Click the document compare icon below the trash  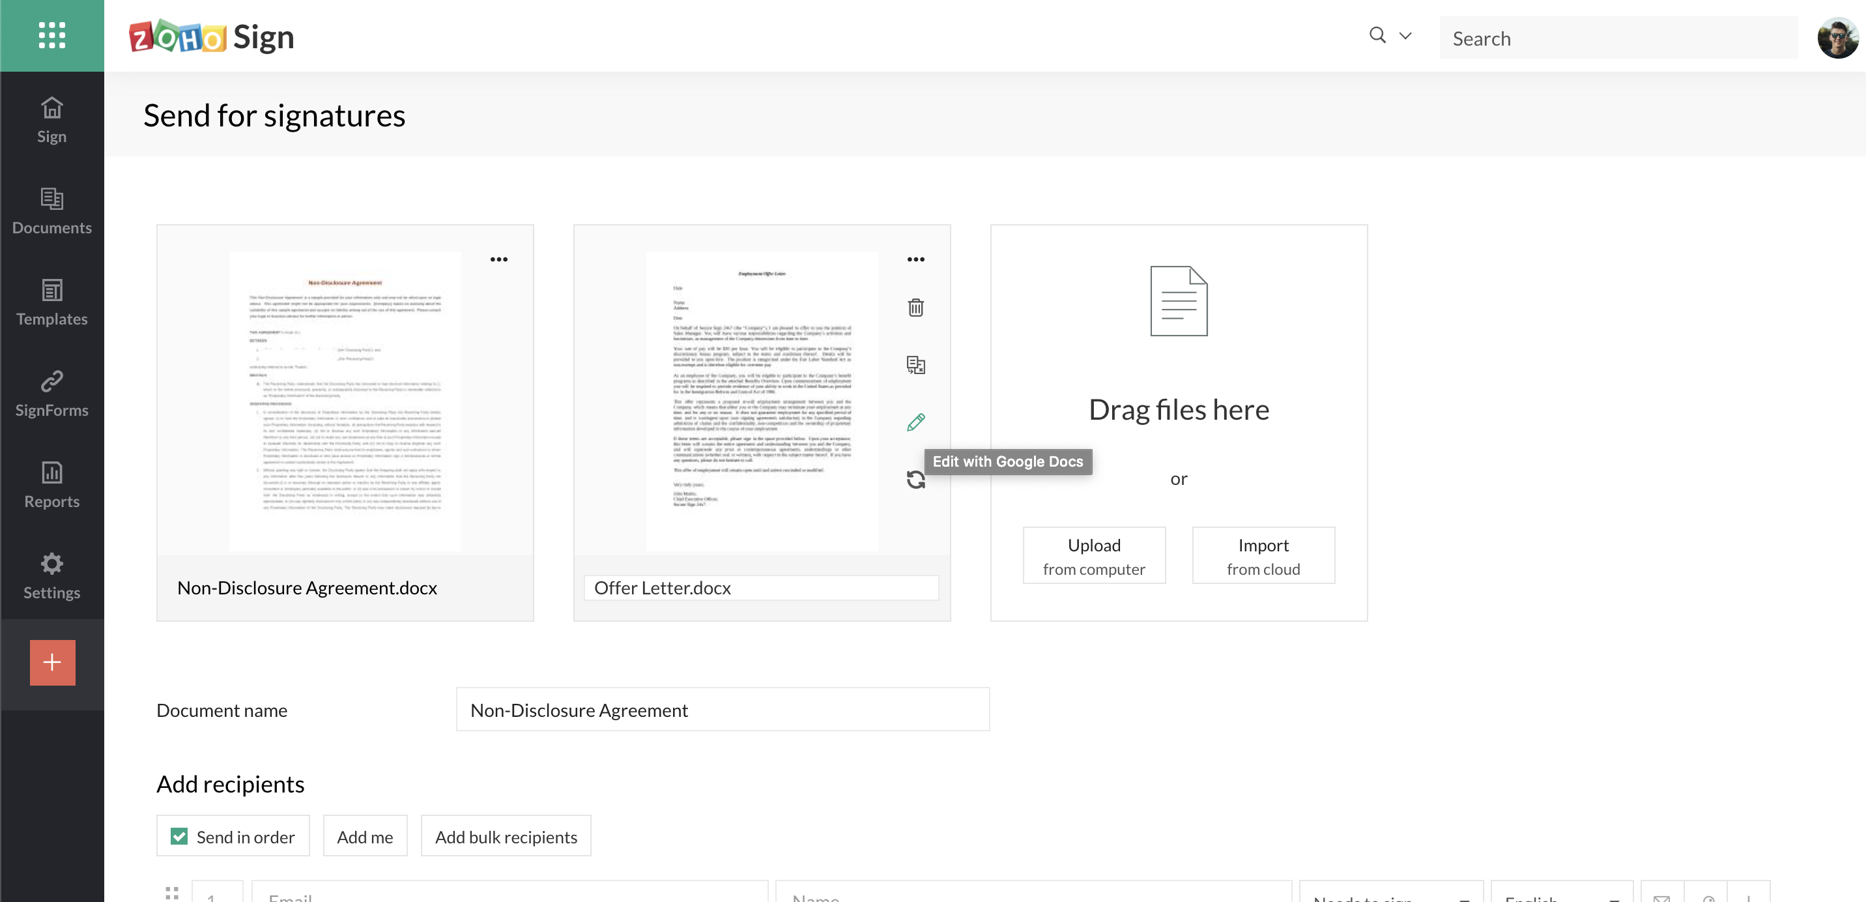tap(915, 365)
